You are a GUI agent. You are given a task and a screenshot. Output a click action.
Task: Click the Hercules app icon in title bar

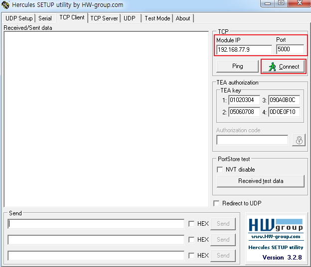[5, 5]
